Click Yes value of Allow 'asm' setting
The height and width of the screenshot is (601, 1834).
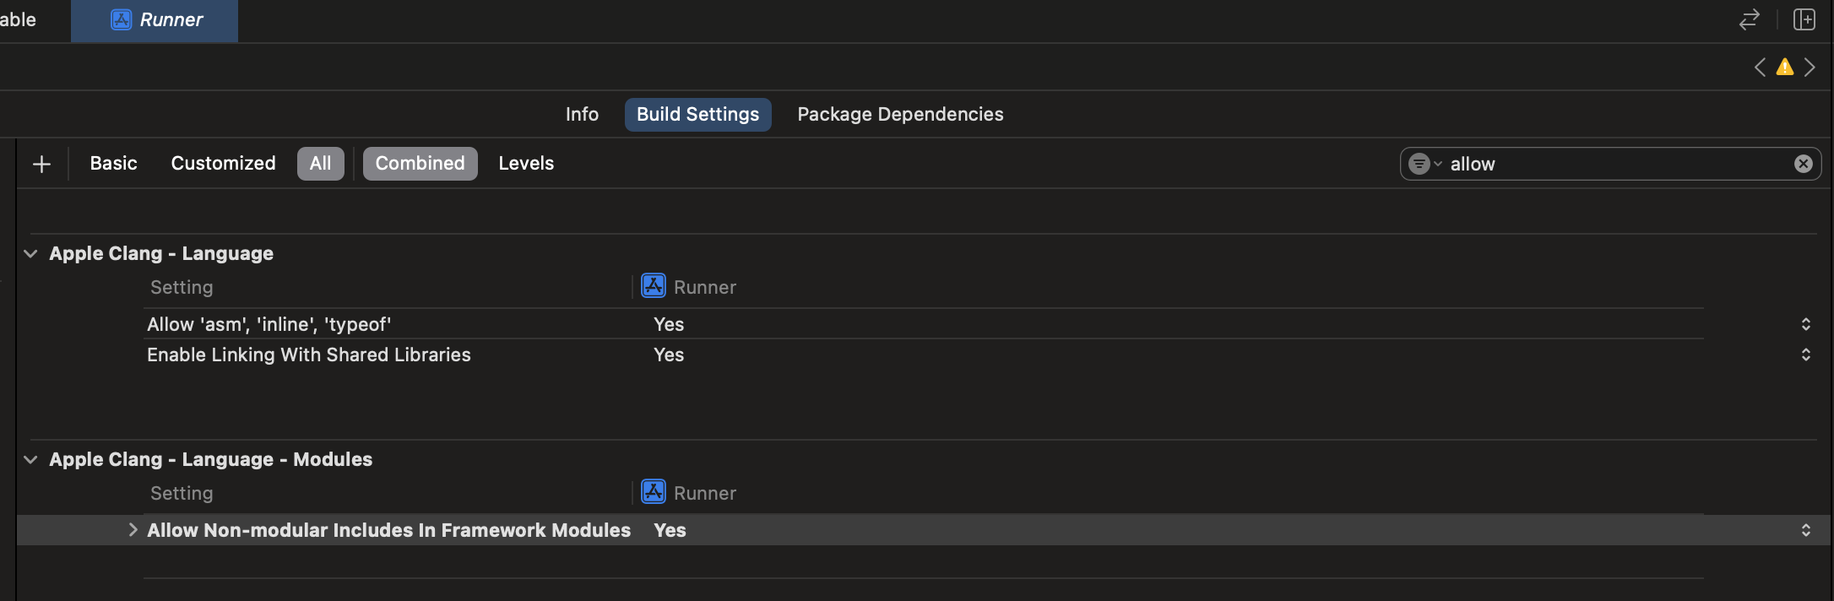pyautogui.click(x=669, y=324)
